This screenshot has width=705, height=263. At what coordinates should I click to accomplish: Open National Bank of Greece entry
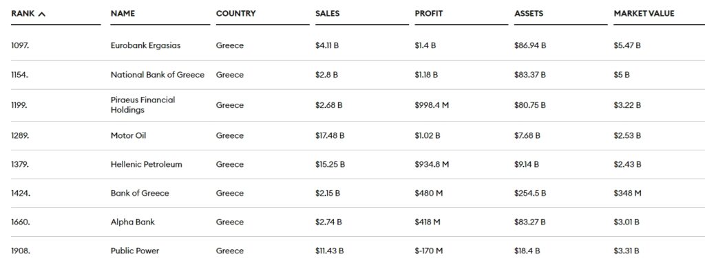click(158, 74)
